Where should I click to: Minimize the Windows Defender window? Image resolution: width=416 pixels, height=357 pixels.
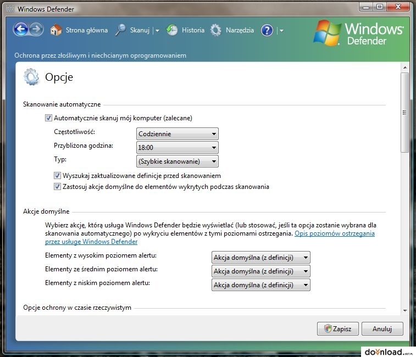(x=366, y=7)
